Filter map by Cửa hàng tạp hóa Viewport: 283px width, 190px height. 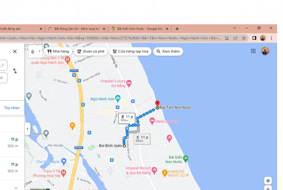130,52
